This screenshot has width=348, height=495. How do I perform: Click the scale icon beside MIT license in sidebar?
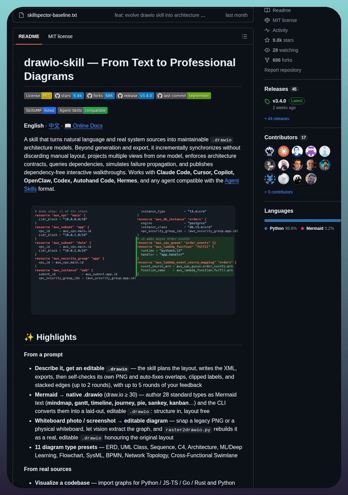click(x=267, y=20)
